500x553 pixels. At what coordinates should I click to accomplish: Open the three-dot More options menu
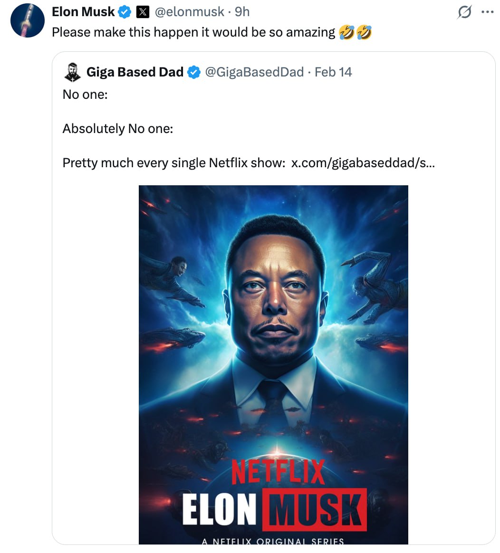(x=487, y=12)
